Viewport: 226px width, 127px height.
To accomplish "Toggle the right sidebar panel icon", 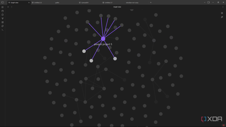I will [208, 2].
